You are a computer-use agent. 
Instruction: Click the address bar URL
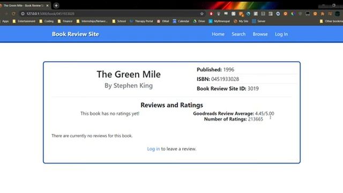click(x=50, y=13)
